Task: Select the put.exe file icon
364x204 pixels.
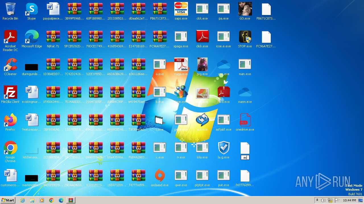Action: (224, 178)
